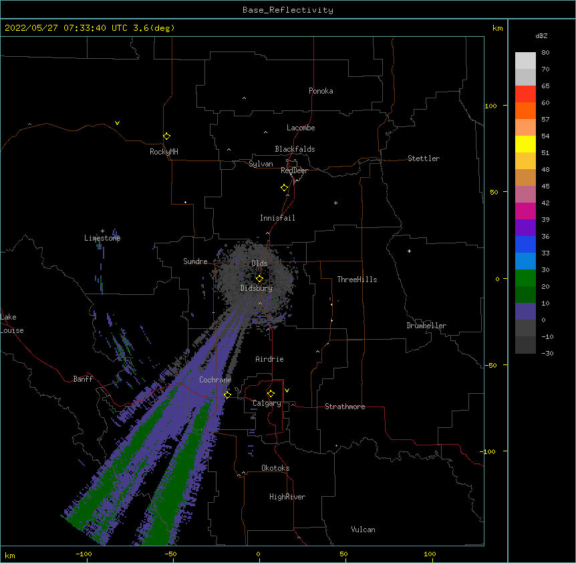The image size is (576, 563).
Task: Click the RockyMH label
Action: coord(164,152)
